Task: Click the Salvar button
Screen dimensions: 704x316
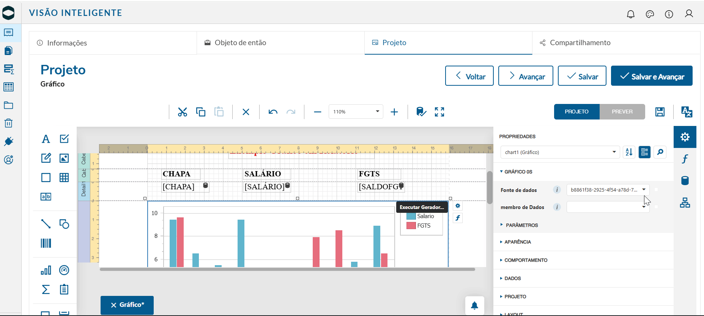Action: (582, 76)
